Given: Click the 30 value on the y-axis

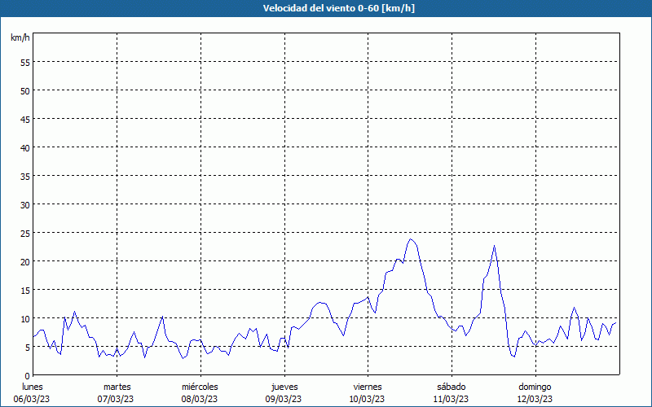Looking at the screenshot, I should (25, 205).
